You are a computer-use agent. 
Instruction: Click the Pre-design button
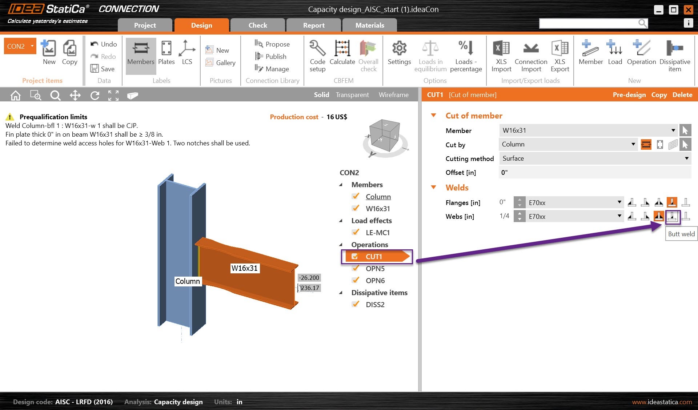tap(629, 95)
